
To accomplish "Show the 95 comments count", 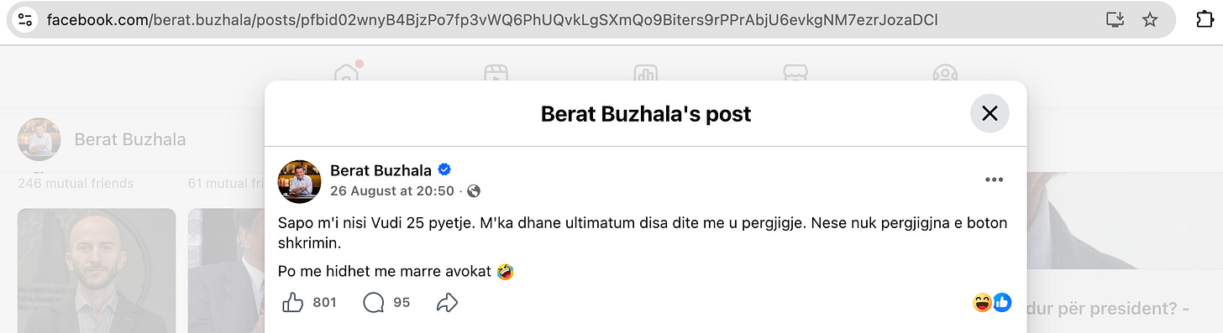I will coord(402,303).
